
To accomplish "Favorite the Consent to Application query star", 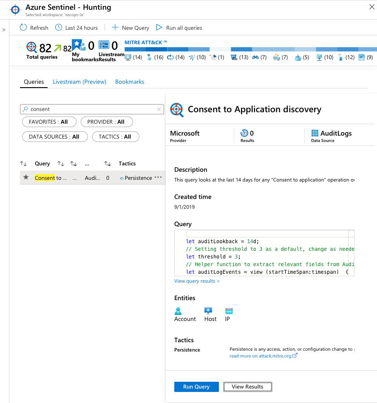I will click(x=26, y=177).
